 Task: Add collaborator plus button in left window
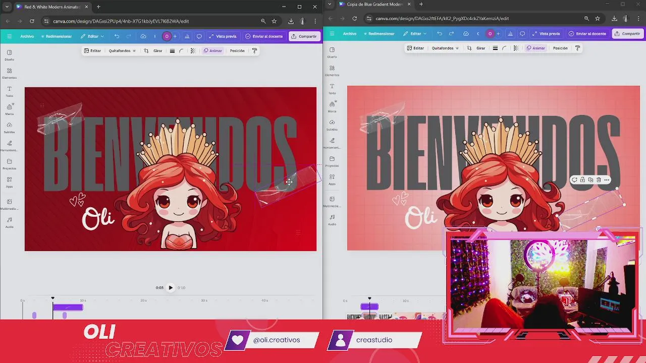pyautogui.click(x=175, y=36)
